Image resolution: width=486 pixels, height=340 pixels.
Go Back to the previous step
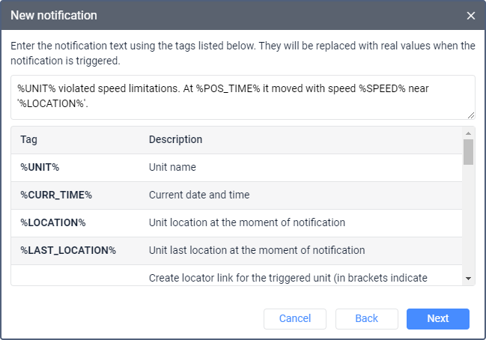366,318
